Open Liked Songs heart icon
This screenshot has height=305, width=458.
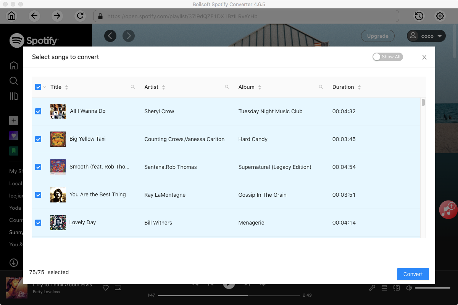(14, 136)
